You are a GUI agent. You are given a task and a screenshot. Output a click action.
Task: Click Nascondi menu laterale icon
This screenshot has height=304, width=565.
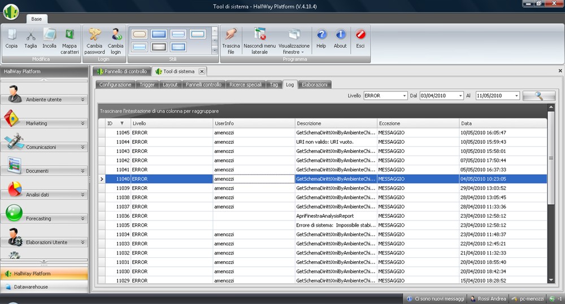coord(259,34)
